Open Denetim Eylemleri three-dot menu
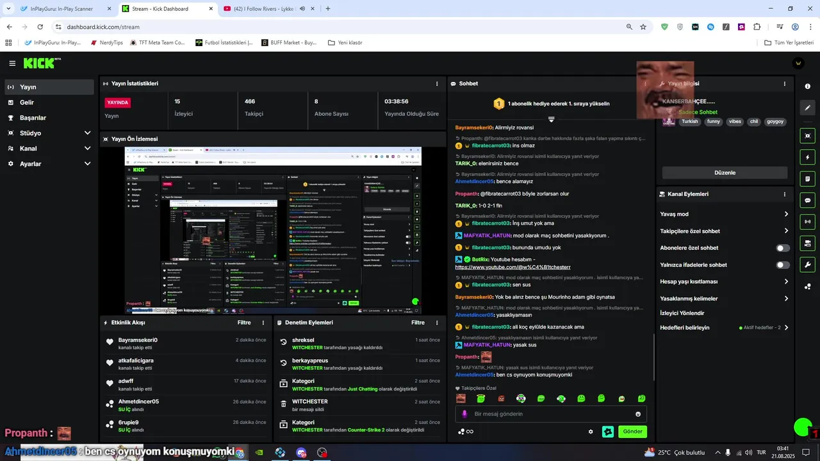820x461 pixels. (437, 323)
